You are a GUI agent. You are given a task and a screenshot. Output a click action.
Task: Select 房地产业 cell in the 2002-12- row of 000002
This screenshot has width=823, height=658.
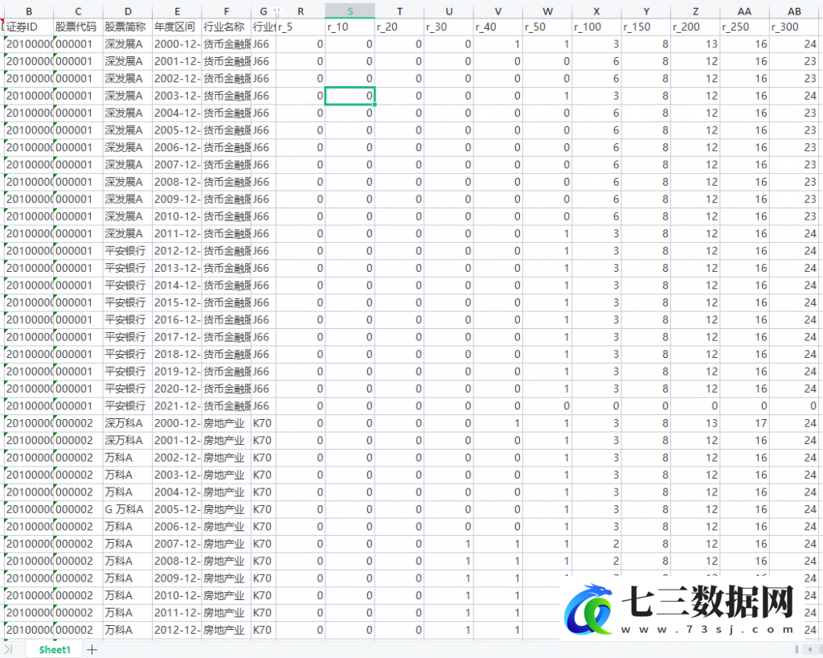[226, 458]
